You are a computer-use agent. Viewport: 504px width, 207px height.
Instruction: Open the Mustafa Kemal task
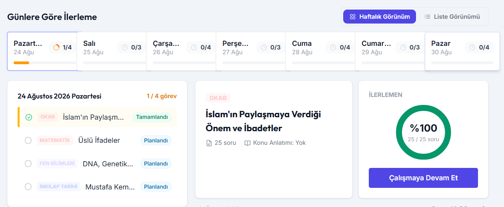pos(97,187)
